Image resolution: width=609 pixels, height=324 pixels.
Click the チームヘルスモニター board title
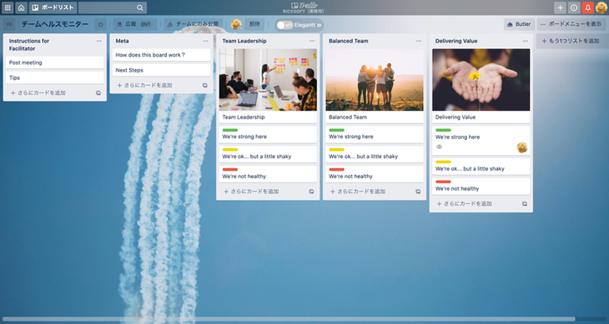[55, 24]
